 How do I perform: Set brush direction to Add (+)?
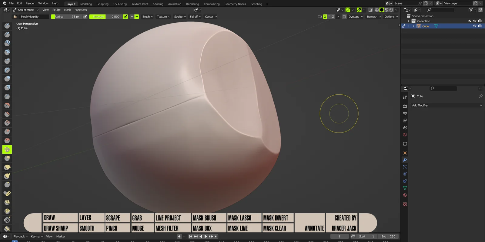(132, 17)
